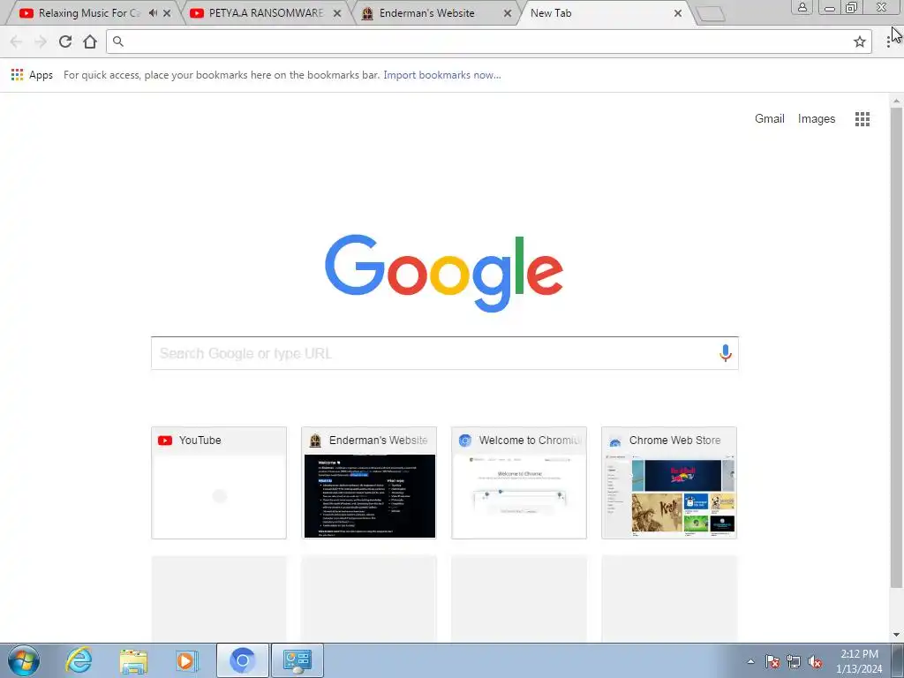The width and height of the screenshot is (904, 678).
Task: Mute audio on Relaxing Music tab
Action: tap(153, 12)
